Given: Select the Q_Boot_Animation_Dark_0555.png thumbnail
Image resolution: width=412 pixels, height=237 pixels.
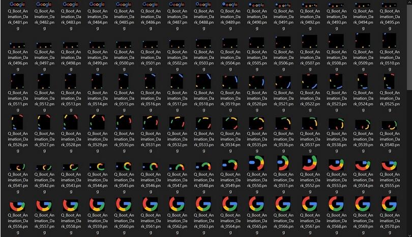Looking at the screenshot, I should coord(390,165).
